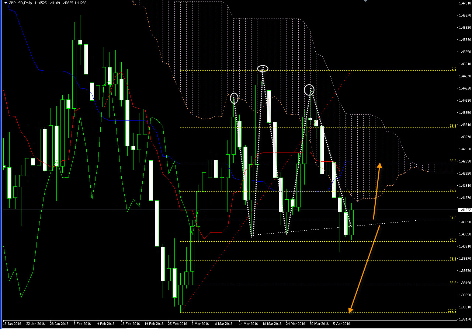
Task: Click price scale value 1.39530
Action: pos(464,271)
